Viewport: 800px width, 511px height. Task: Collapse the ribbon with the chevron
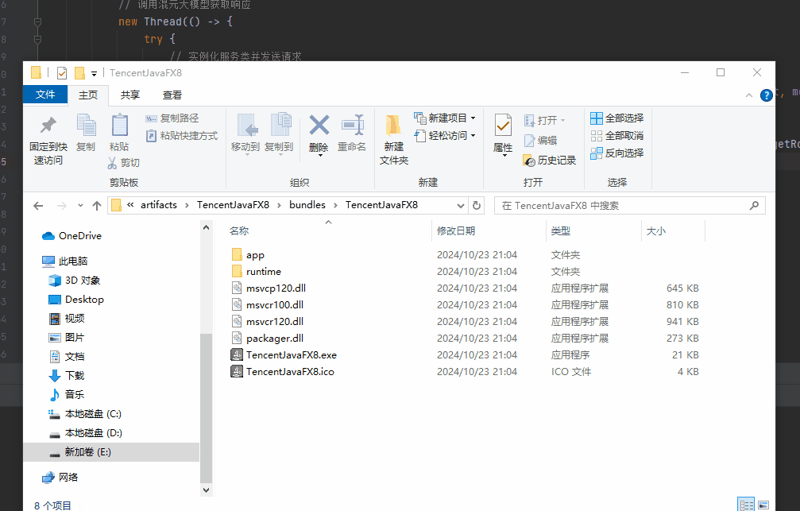coord(749,95)
